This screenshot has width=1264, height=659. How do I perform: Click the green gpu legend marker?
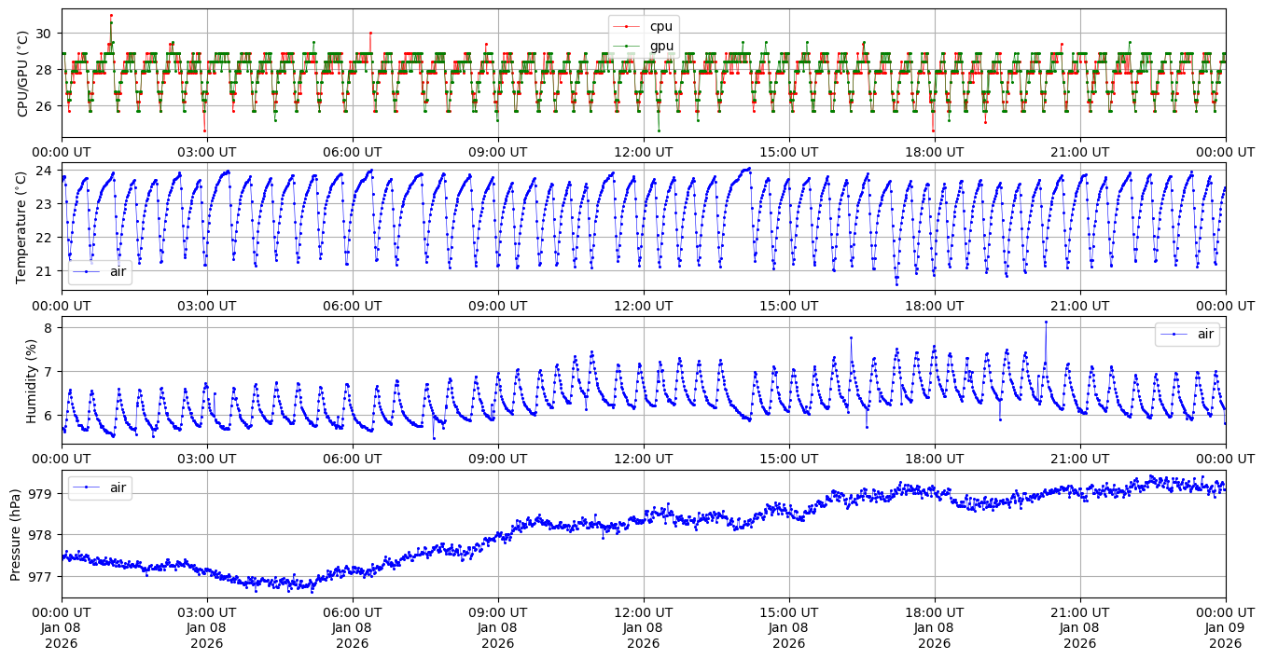click(627, 46)
